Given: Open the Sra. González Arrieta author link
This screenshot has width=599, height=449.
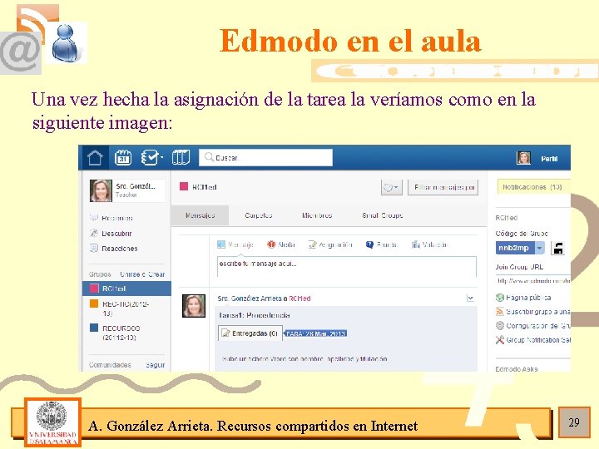Looking at the screenshot, I should tap(250, 299).
